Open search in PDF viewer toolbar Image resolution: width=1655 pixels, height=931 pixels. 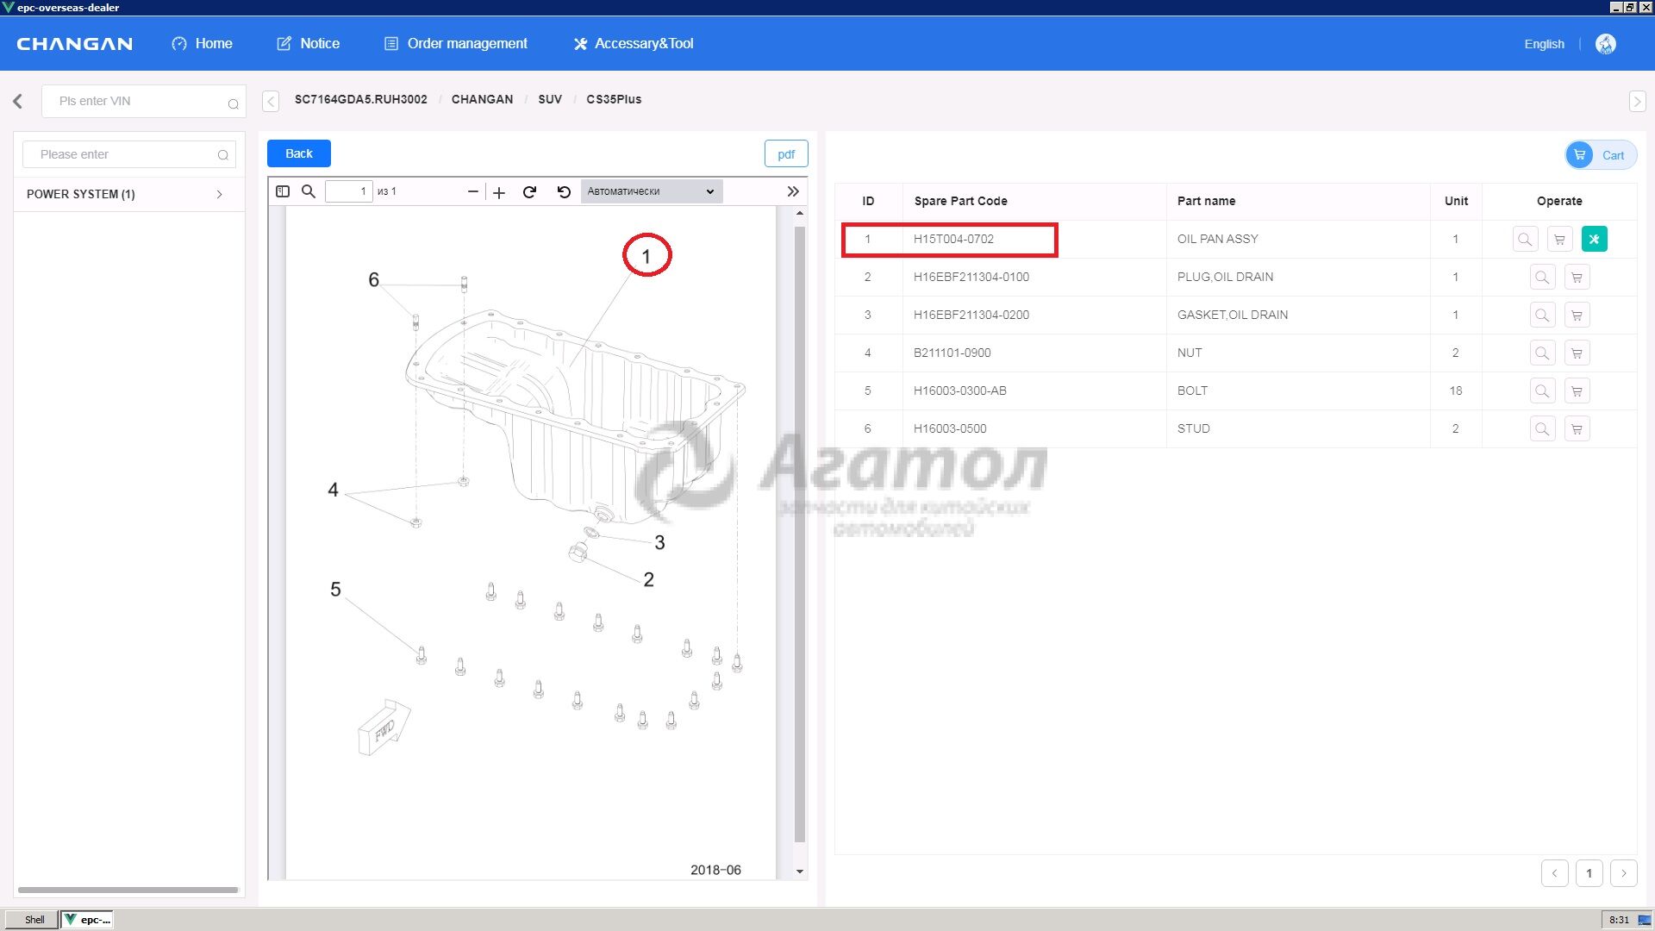pos(308,191)
